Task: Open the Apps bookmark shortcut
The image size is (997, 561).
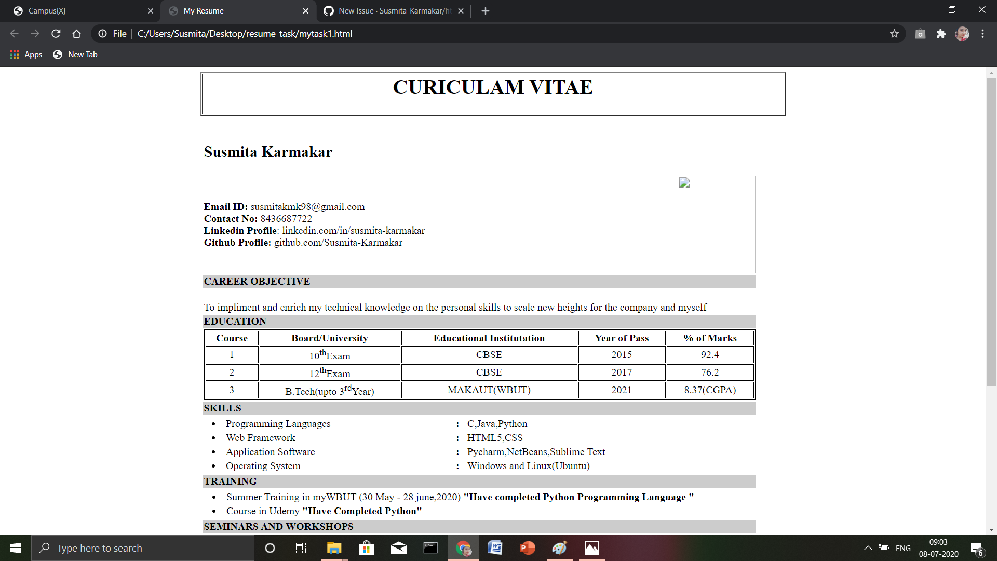Action: (x=26, y=54)
